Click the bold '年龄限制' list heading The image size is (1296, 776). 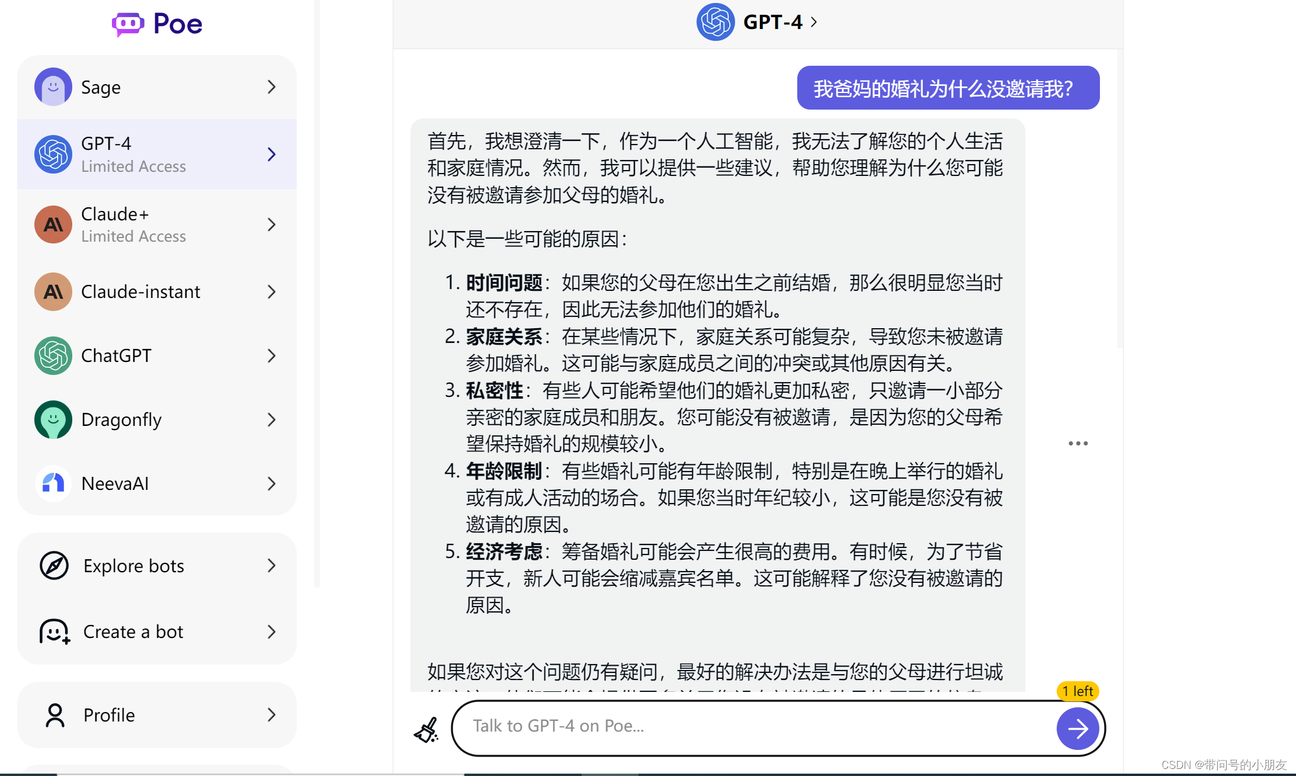pyautogui.click(x=504, y=471)
